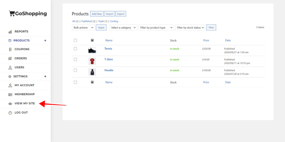Click the View My Site eye icon
The width and height of the screenshot is (285, 142).
pyautogui.click(x=10, y=104)
